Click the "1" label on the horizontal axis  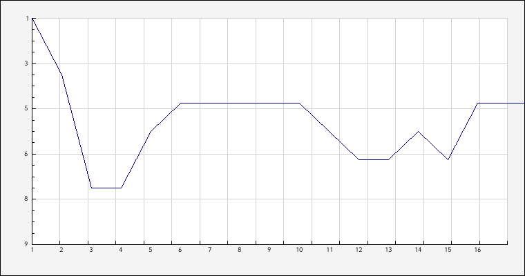[x=32, y=250]
